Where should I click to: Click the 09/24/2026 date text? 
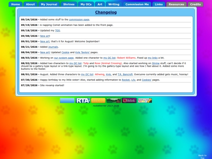point(29,20)
